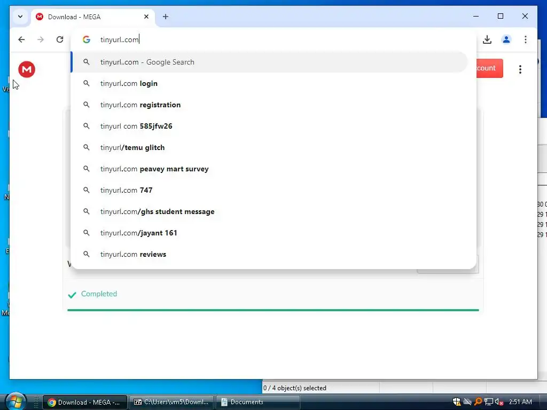Choose the 'tinyurl com 585jfw26' suggestion
Image resolution: width=547 pixels, height=410 pixels.
(269, 126)
